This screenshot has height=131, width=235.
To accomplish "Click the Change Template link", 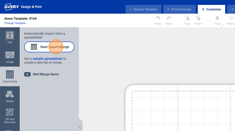I will [15, 23].
